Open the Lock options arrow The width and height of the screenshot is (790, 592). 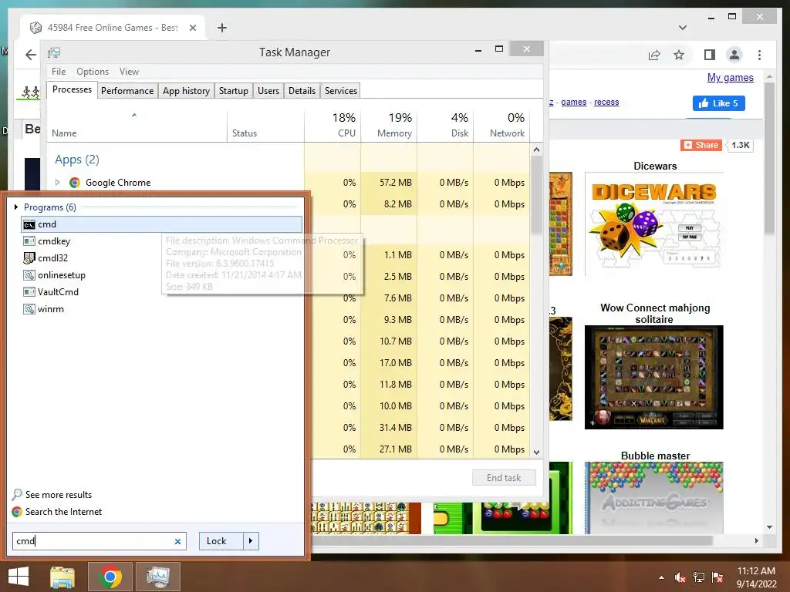(251, 541)
